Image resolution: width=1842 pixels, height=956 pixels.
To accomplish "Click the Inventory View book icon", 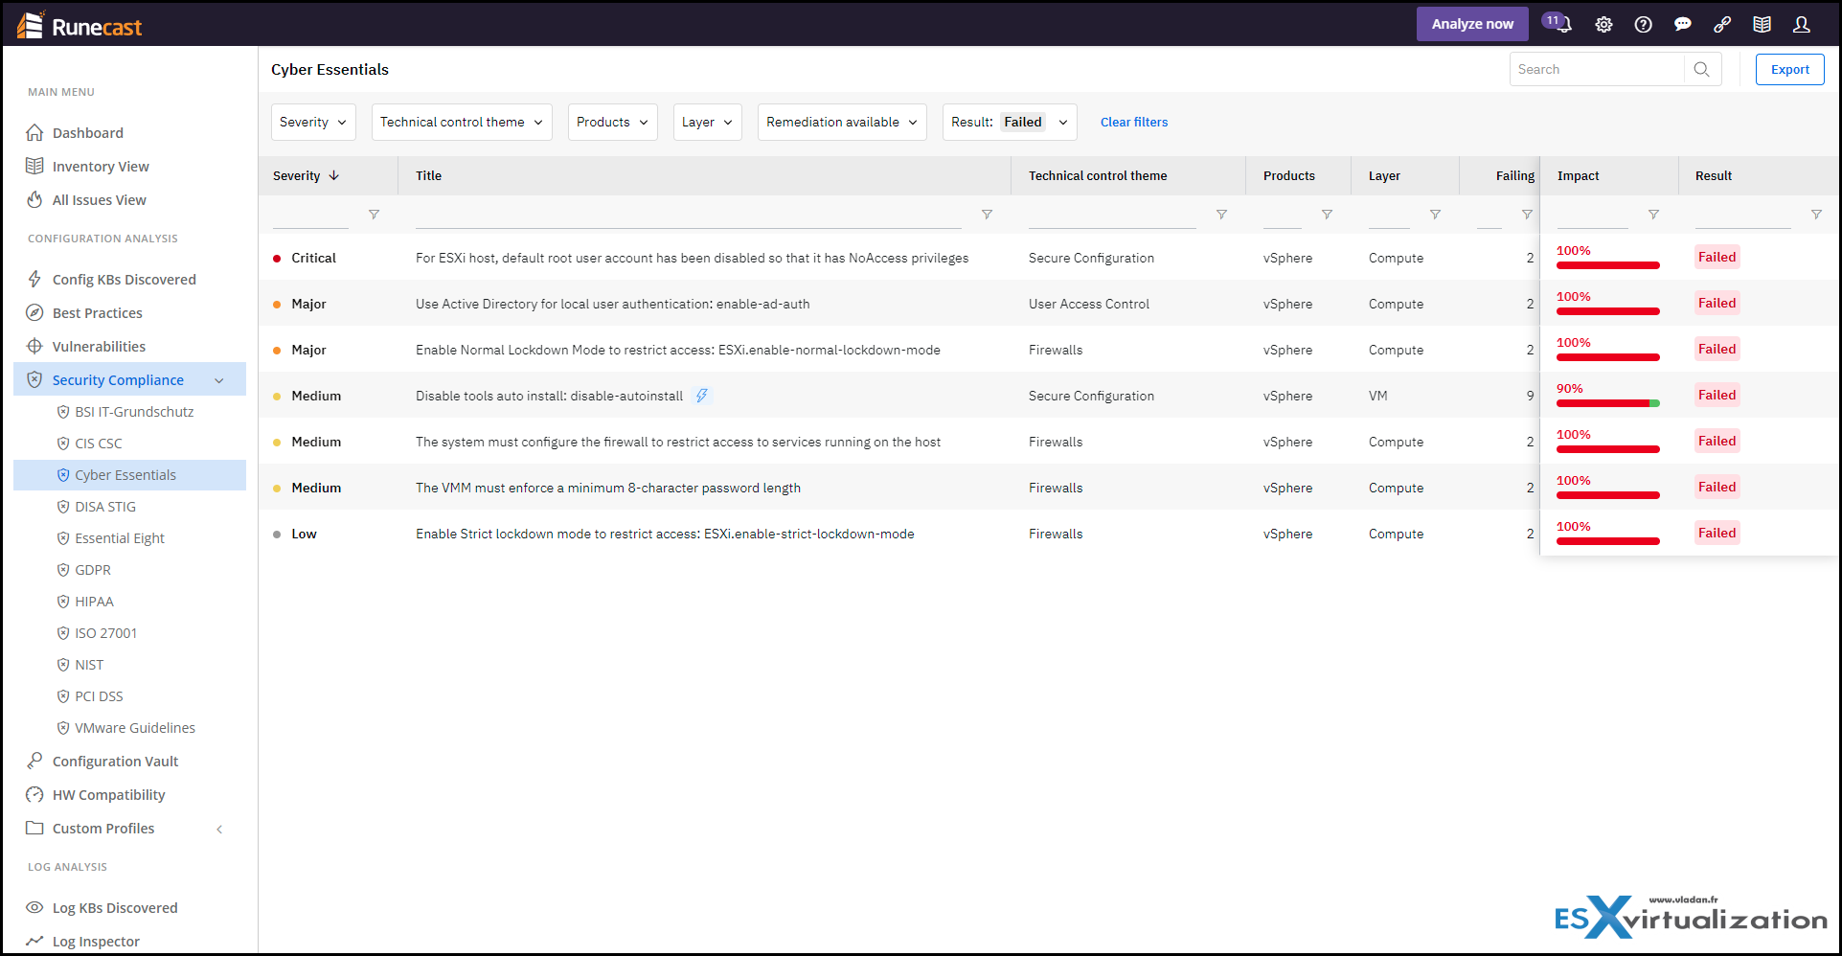I will click(x=34, y=166).
